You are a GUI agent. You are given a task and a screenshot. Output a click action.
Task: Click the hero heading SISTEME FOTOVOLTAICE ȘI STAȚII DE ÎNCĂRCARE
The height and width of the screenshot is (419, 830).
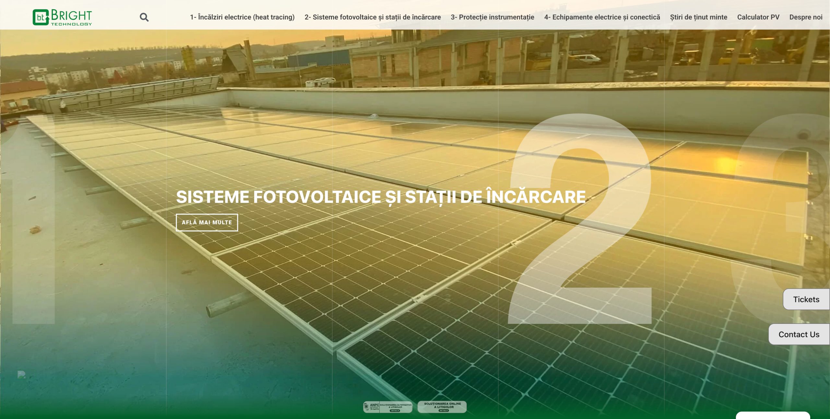point(381,197)
